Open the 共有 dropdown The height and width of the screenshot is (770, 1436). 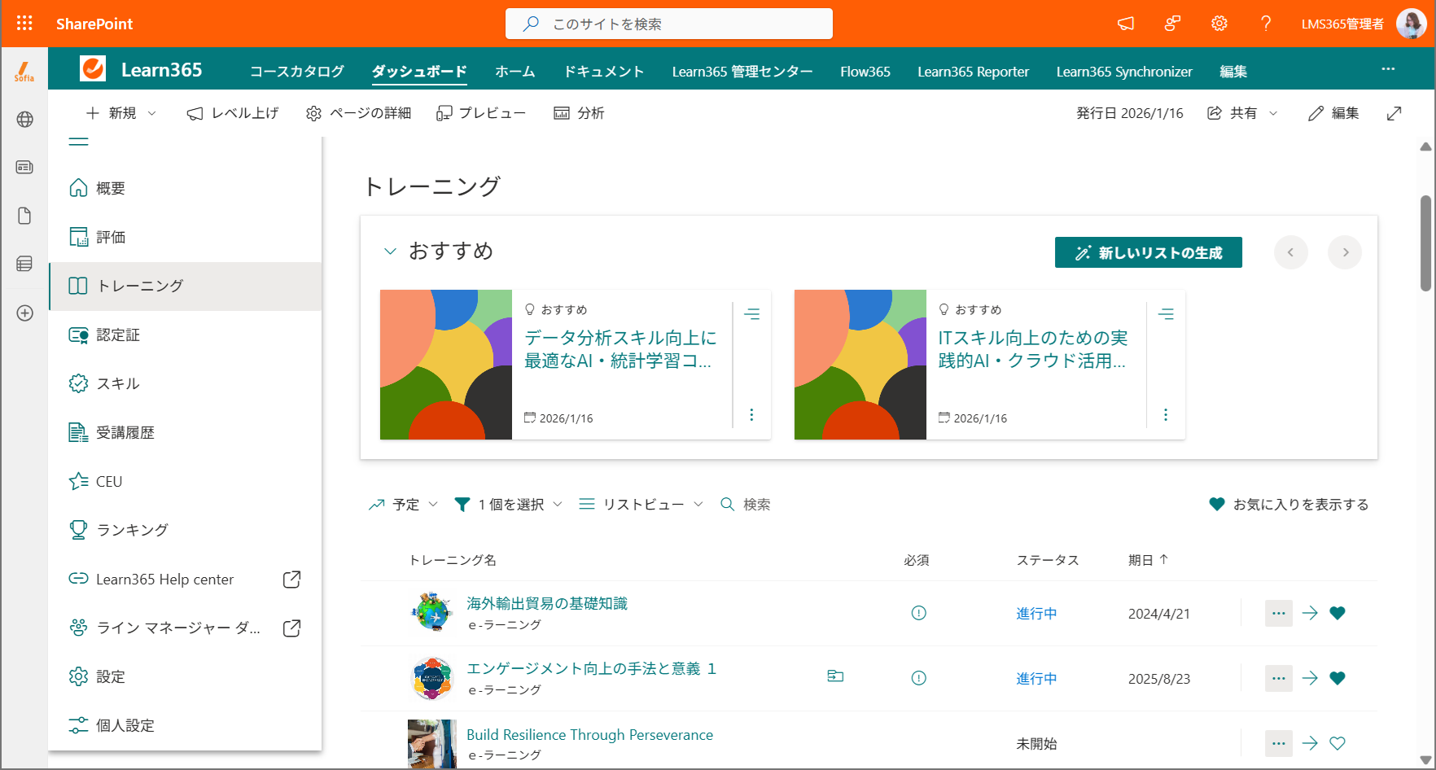pos(1242,113)
